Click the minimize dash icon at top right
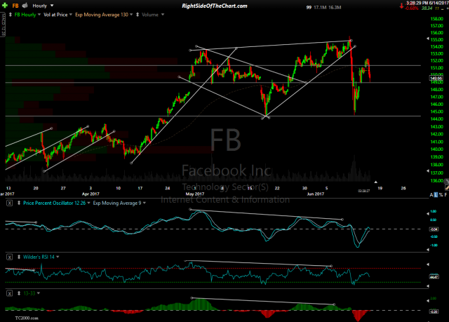The image size is (449, 322). [x=442, y=8]
